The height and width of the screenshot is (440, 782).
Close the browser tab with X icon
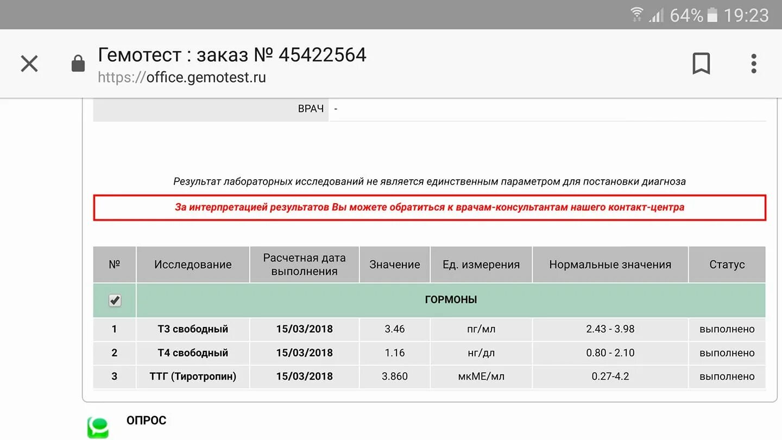[x=29, y=64]
